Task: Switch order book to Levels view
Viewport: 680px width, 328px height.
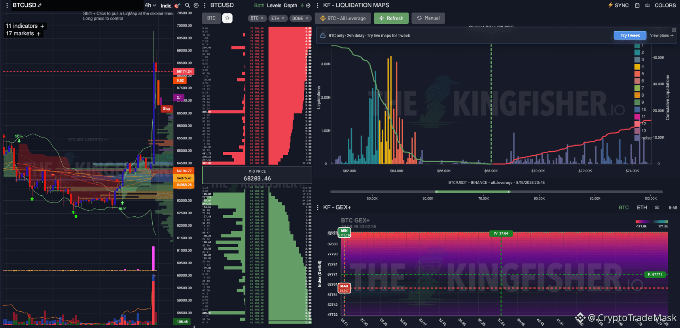Action: (x=274, y=6)
